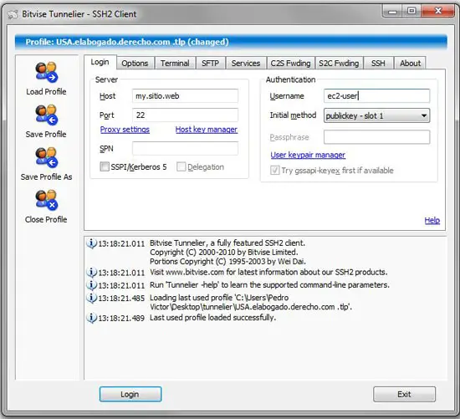The width and height of the screenshot is (460, 419).
Task: Click the info icon beside 'Last used profile loaded'
Action: click(x=91, y=318)
